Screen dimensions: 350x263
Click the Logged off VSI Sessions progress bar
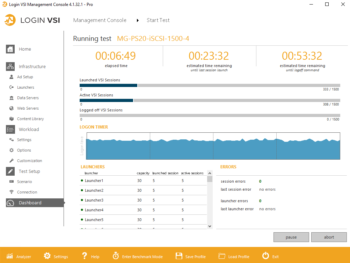(210, 115)
